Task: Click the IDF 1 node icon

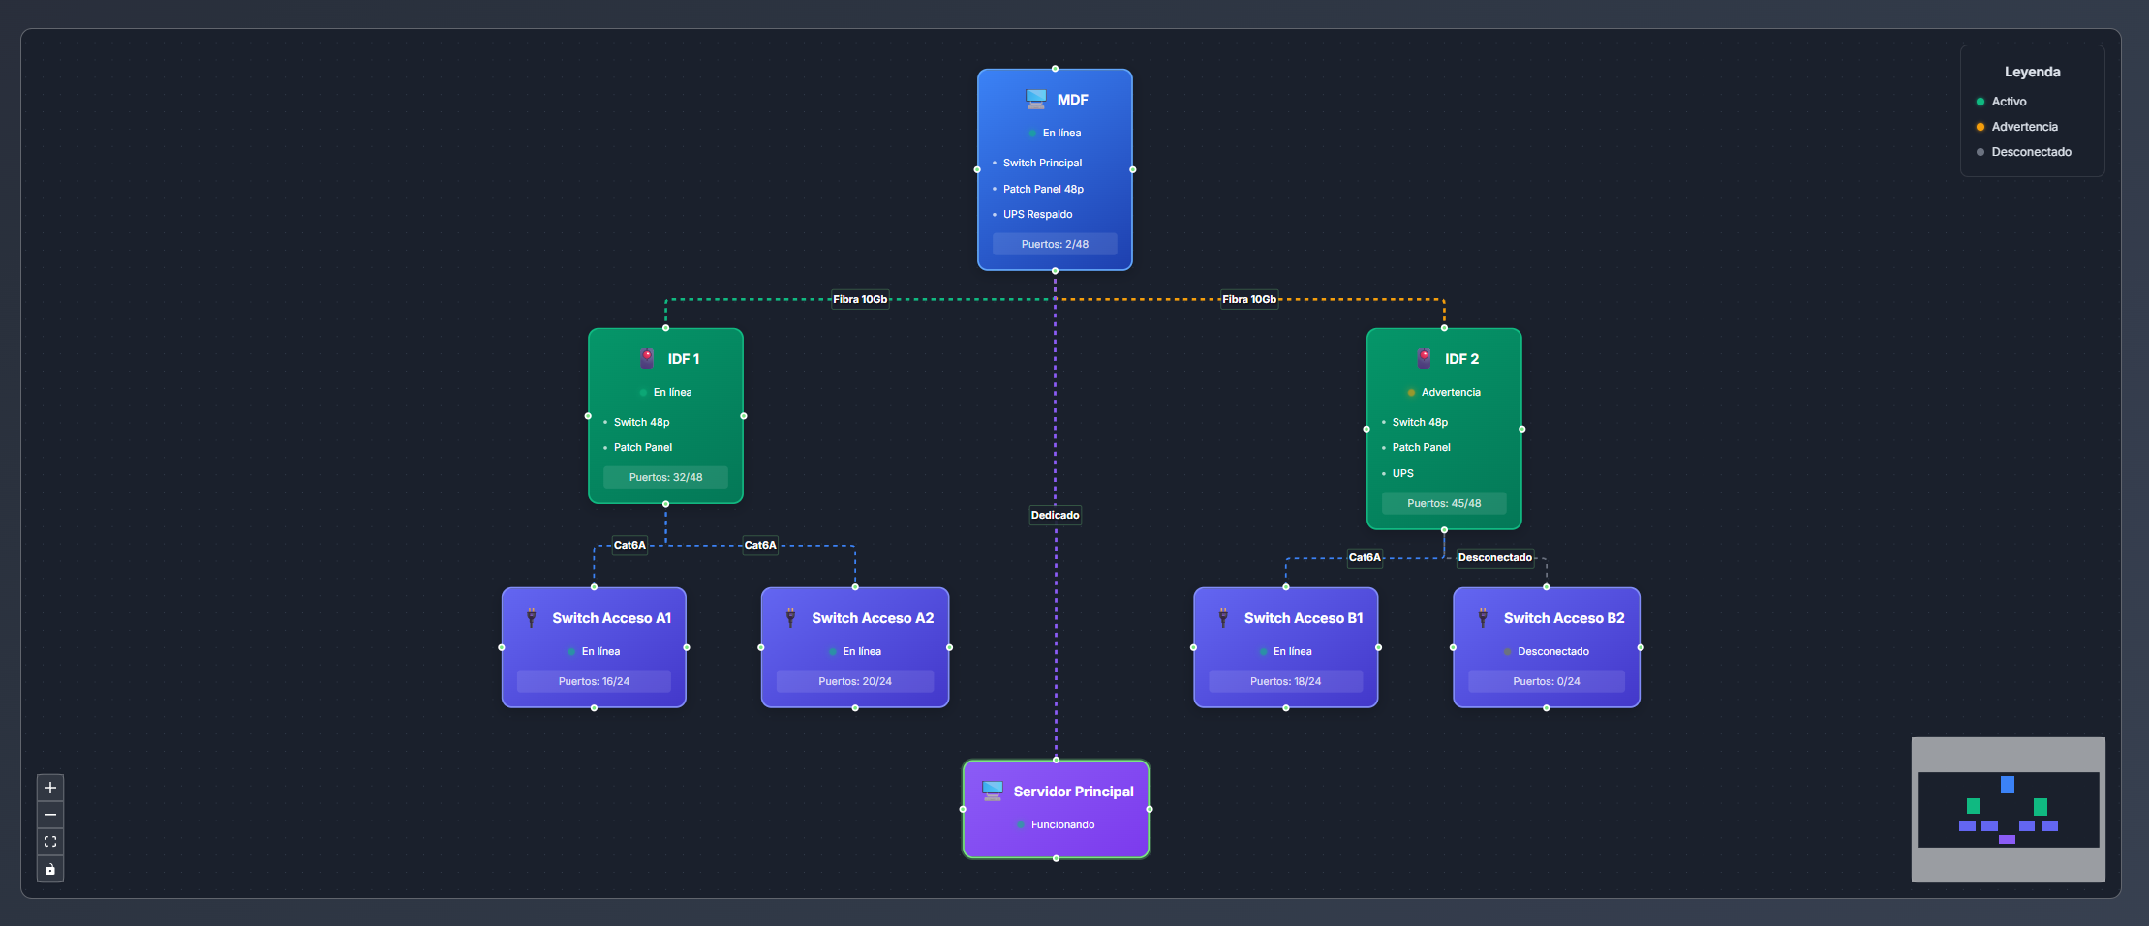Action: pyautogui.click(x=647, y=358)
